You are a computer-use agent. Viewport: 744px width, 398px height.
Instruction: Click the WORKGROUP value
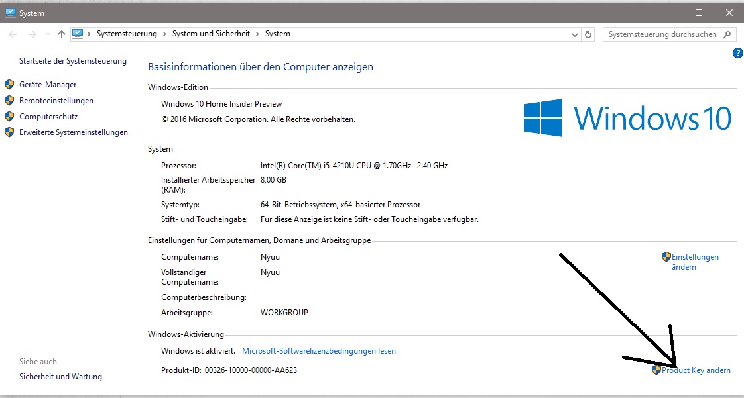click(284, 313)
